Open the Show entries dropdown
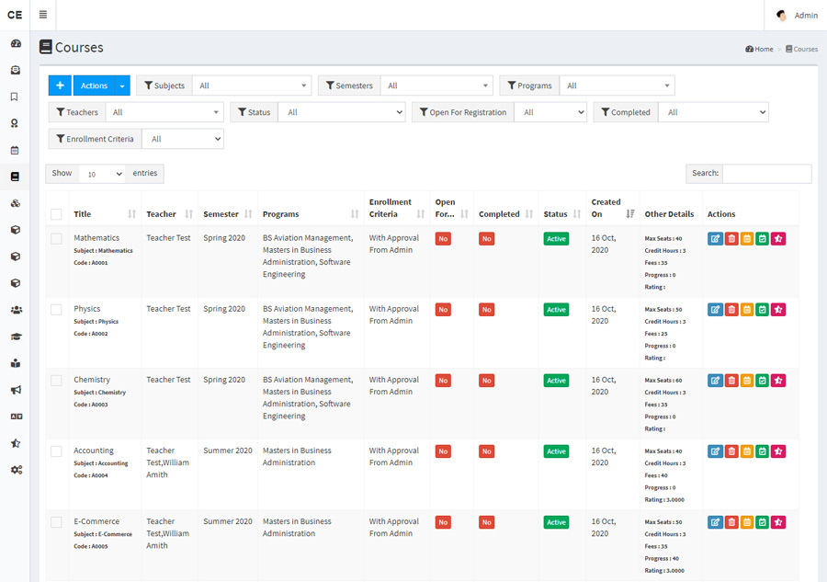Viewport: 827px width, 582px height. click(103, 173)
